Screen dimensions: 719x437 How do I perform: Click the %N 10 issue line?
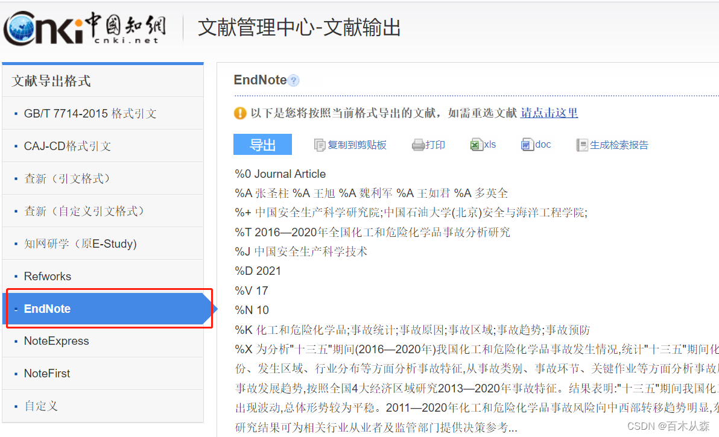pyautogui.click(x=252, y=310)
